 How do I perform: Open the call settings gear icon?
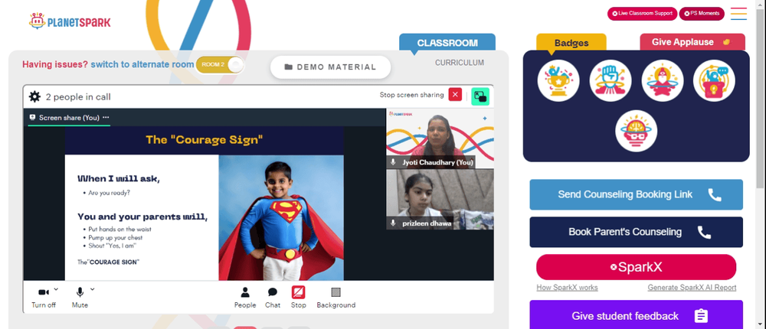click(x=34, y=96)
